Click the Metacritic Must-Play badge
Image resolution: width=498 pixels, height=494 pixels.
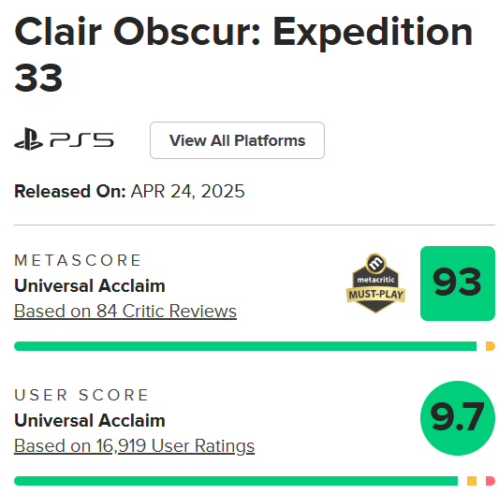point(375,283)
